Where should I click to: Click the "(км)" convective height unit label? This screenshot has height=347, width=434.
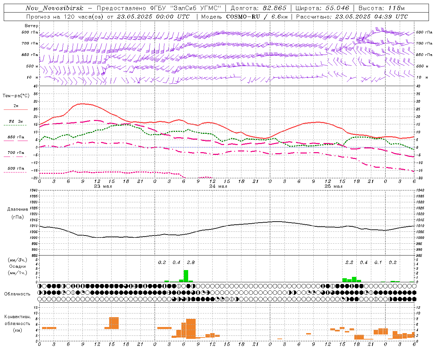(x=17, y=330)
